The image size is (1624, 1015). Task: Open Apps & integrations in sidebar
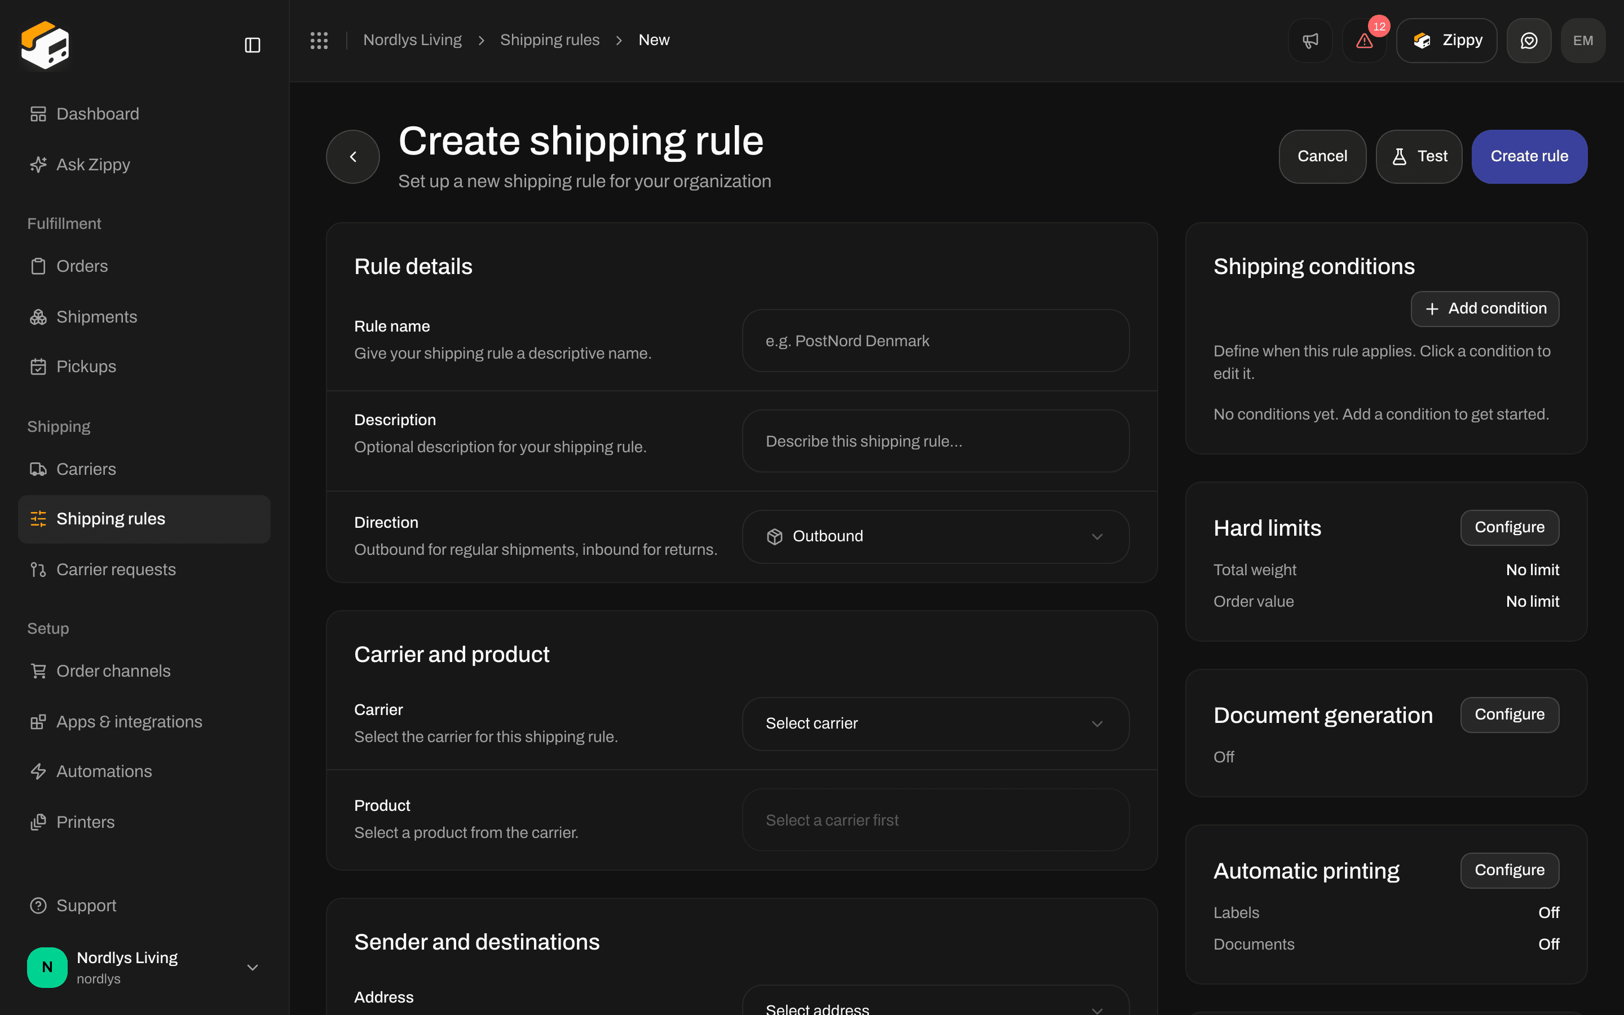coord(144,722)
